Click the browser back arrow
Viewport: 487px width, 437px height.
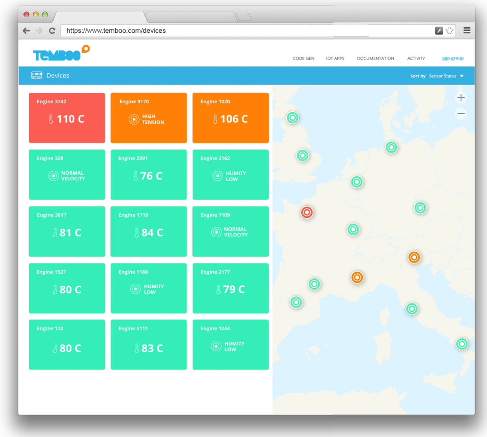(x=27, y=30)
